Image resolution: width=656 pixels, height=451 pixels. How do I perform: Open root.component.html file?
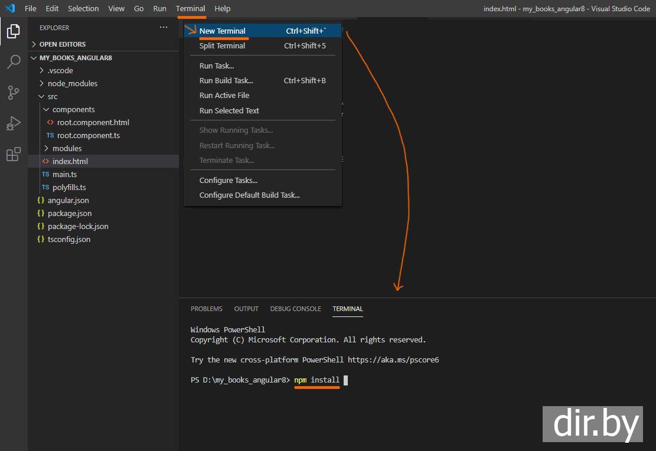(93, 122)
